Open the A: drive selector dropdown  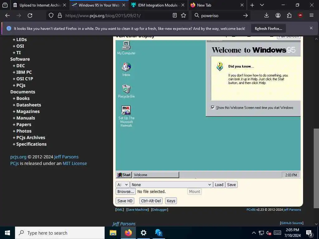(122, 185)
